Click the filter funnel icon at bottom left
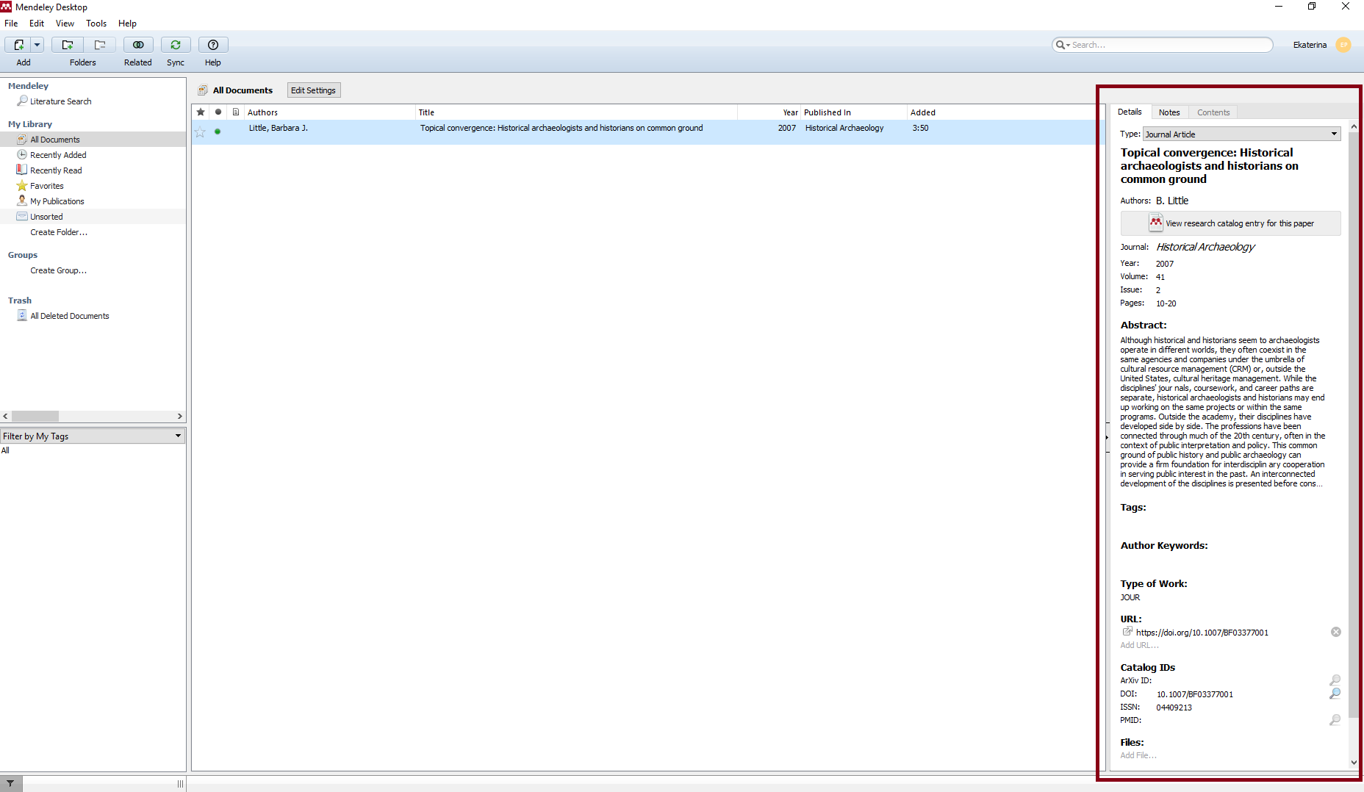1364x792 pixels. click(10, 783)
